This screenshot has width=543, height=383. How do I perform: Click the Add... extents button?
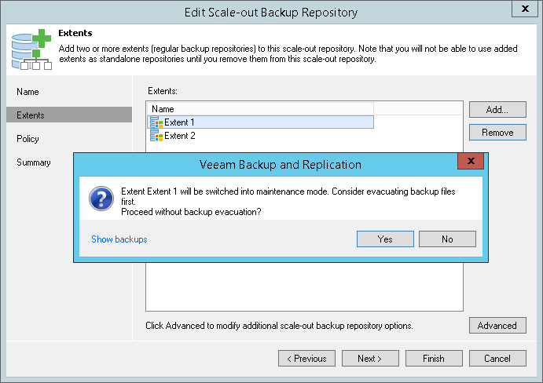tap(497, 109)
